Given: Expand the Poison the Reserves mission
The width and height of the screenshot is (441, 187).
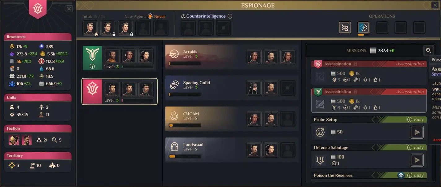Looking at the screenshot, I should point(369,175).
